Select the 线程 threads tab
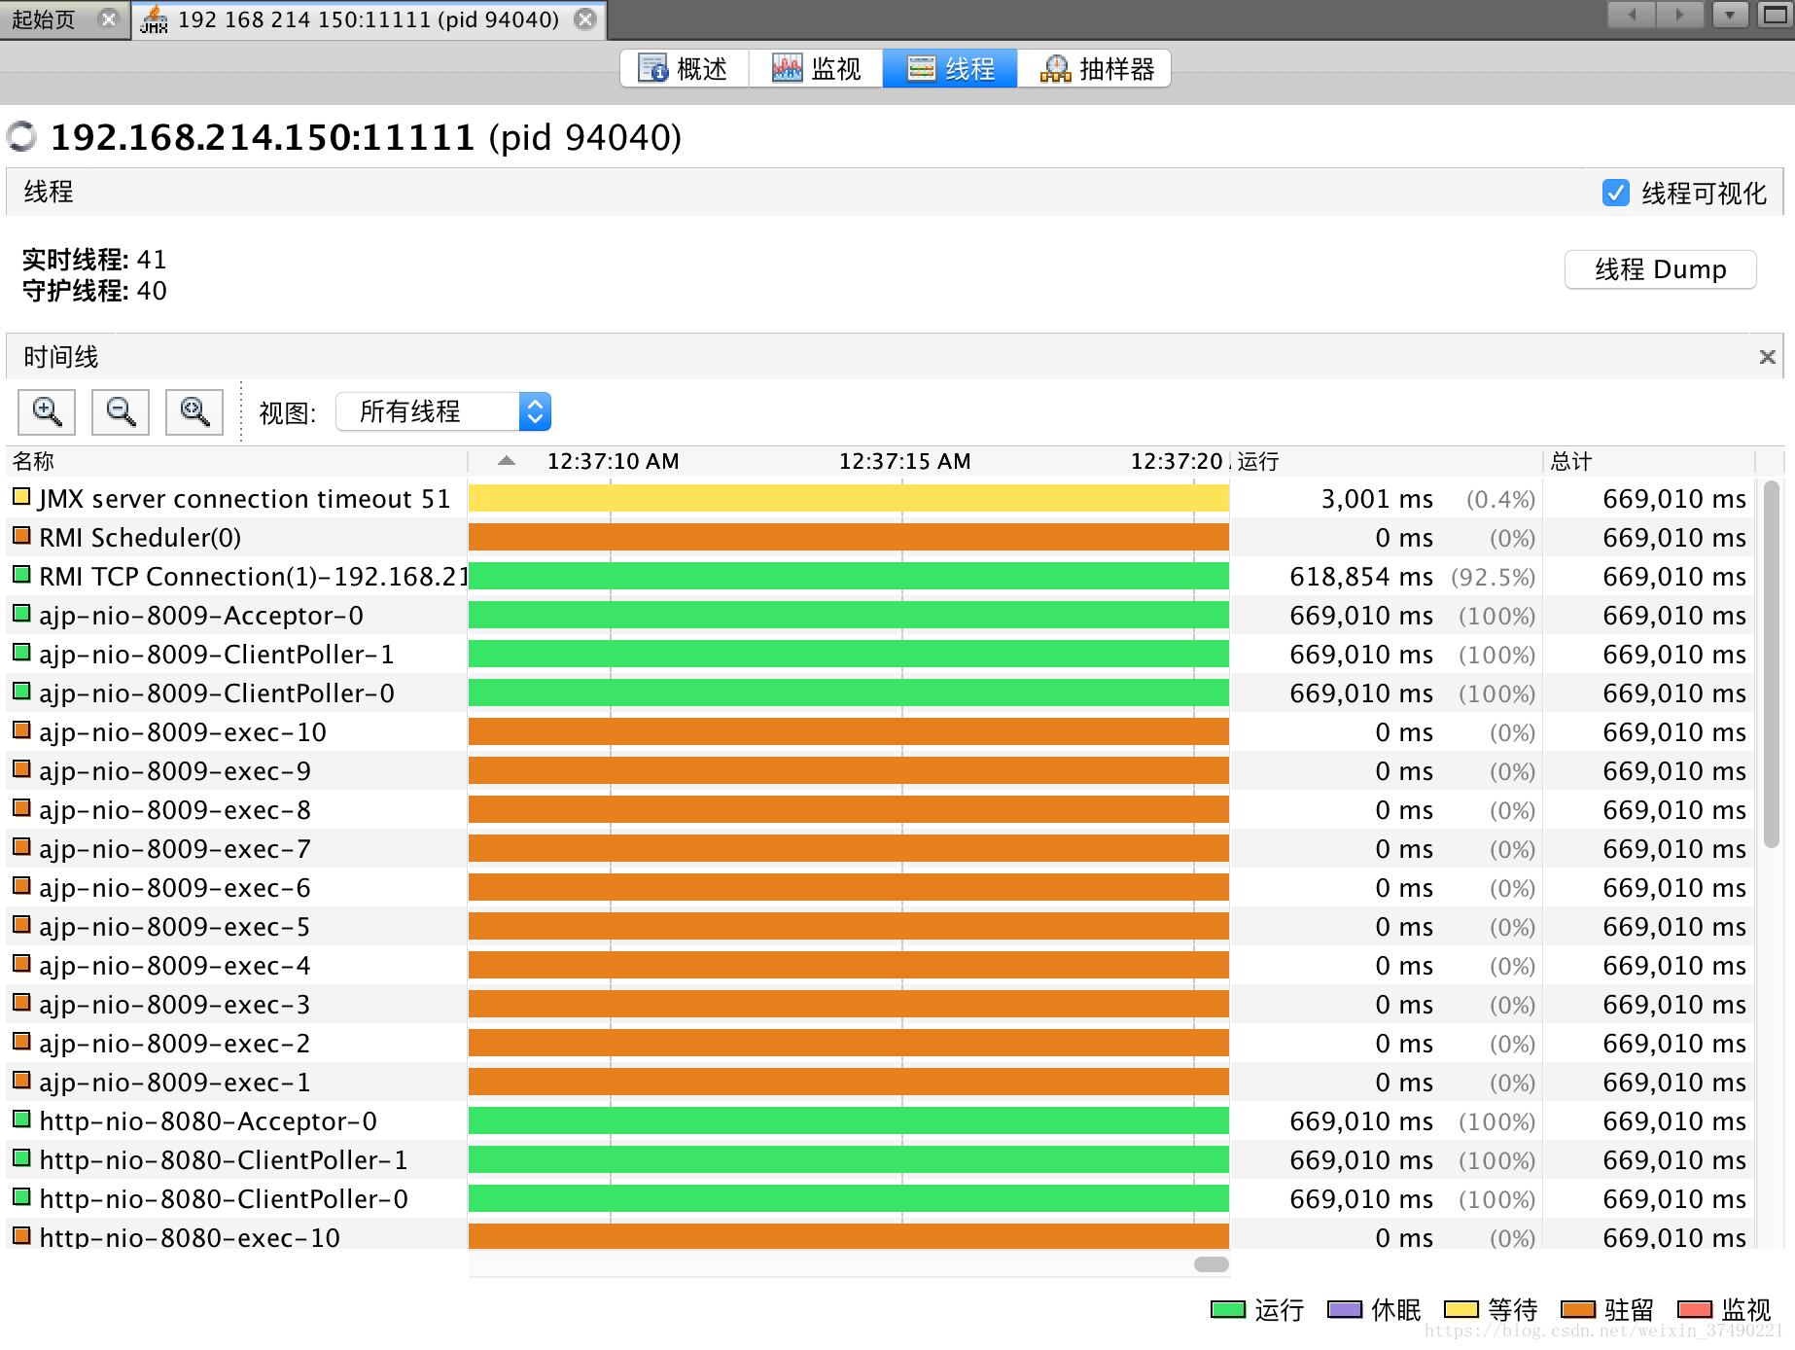 click(x=950, y=68)
